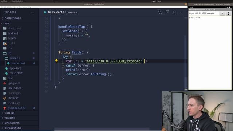
Task: Open the Edit menu
Action: (x=5, y=7)
